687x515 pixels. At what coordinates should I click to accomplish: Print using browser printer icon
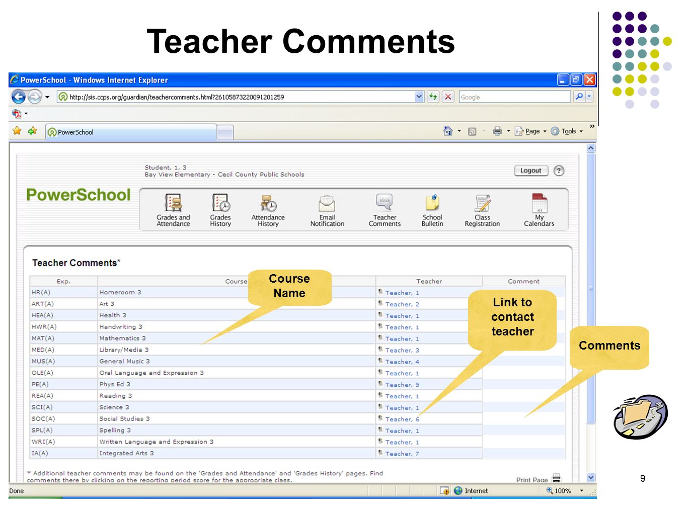click(497, 131)
